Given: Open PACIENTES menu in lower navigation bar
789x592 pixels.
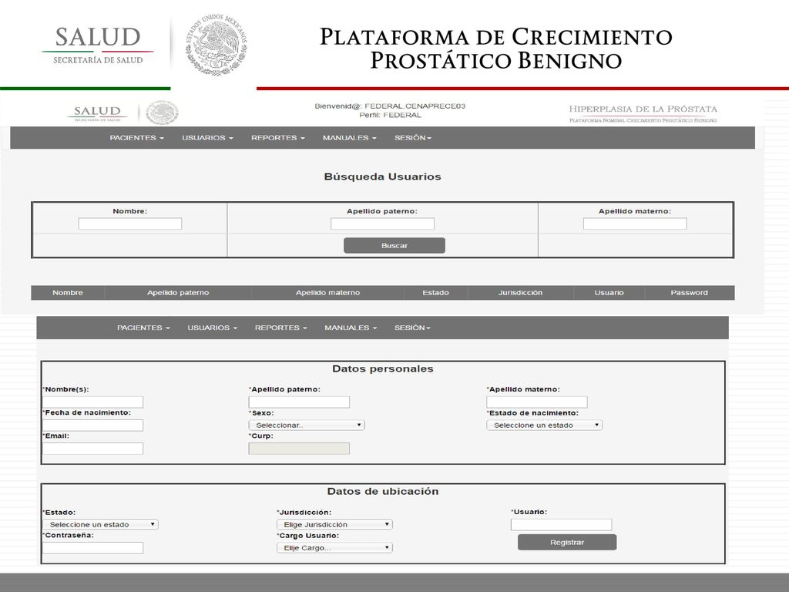Looking at the screenshot, I should [143, 328].
